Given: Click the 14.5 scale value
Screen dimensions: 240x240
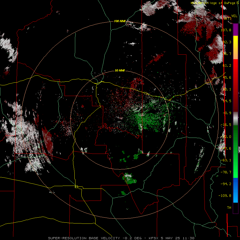Looking at the screenshot, I should coord(227,101).
